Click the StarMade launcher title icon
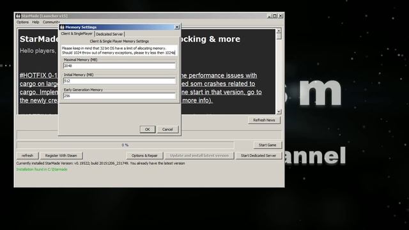Viewport: 409px width, 230px height. coord(18,16)
